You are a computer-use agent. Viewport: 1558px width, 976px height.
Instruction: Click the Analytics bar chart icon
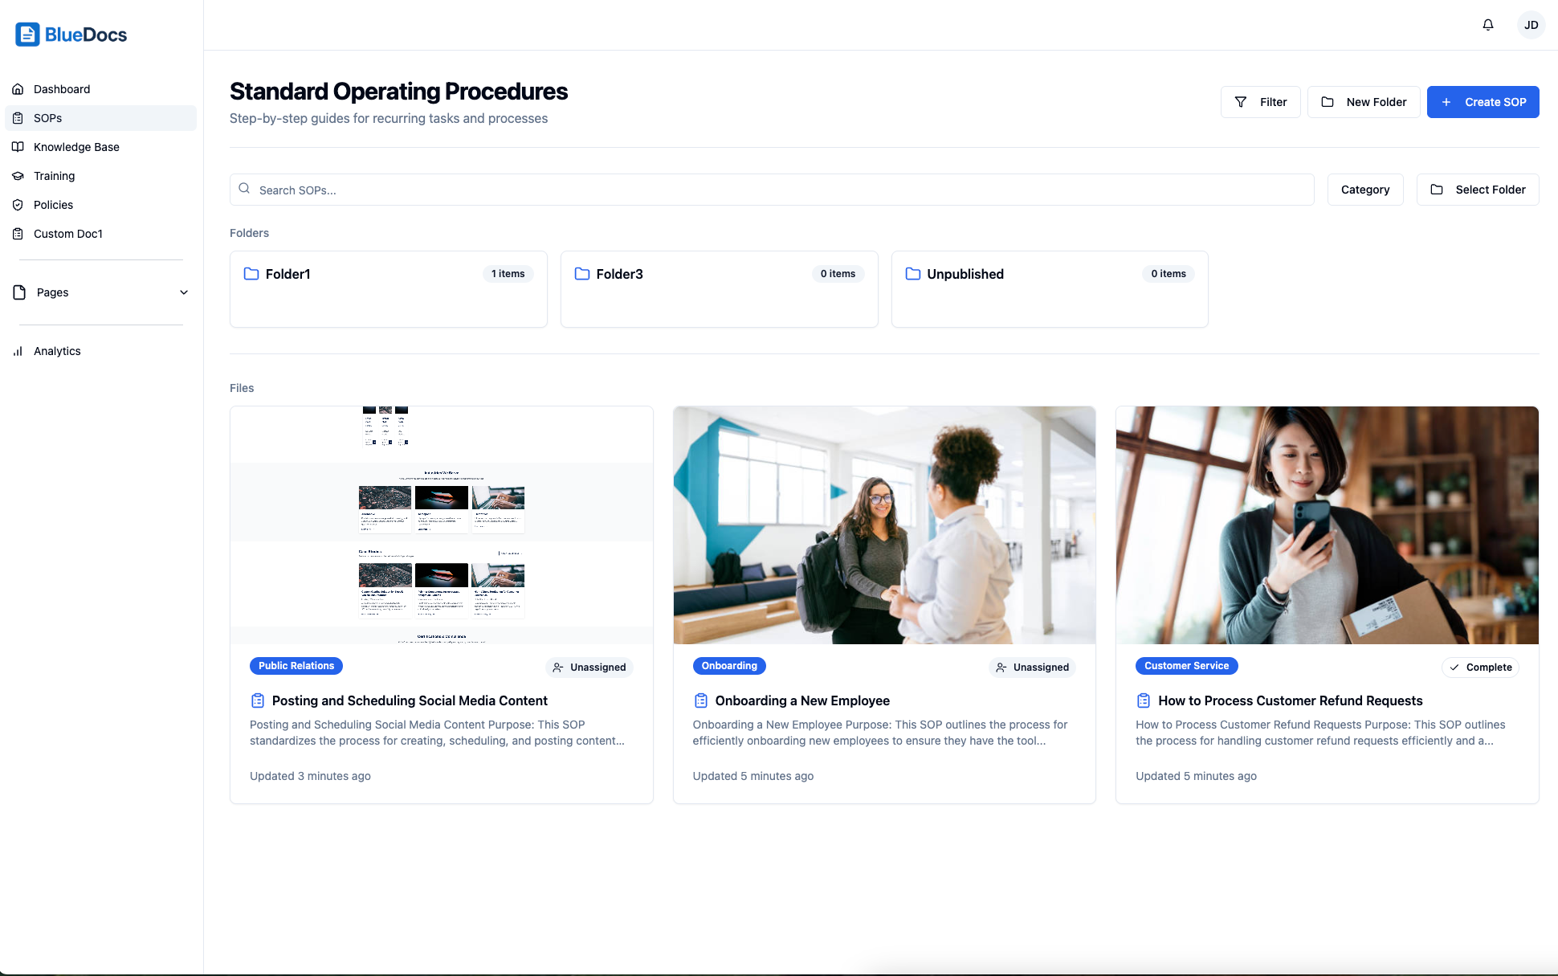(18, 351)
